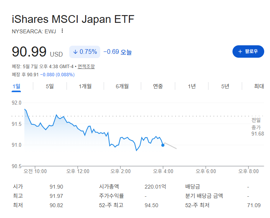The width and height of the screenshot is (270, 218).
Task: Switch to the 5일 chart tab
Action: [50, 86]
